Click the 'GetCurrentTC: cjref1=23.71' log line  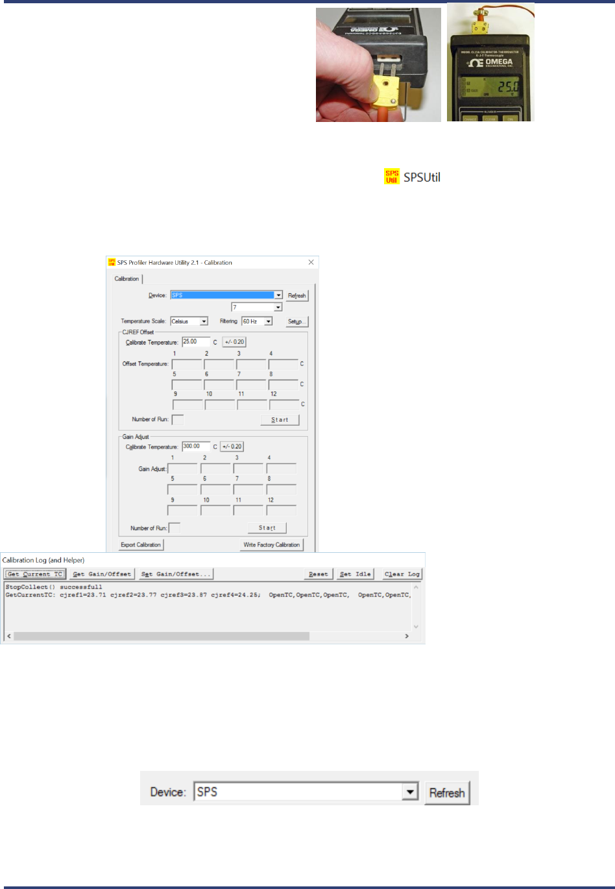208,595
